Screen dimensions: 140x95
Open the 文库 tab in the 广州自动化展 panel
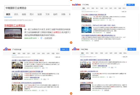(38, 53)
